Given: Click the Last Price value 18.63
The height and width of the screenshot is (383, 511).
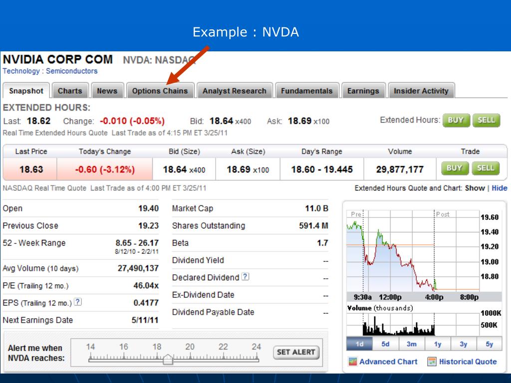Looking at the screenshot, I should [31, 170].
